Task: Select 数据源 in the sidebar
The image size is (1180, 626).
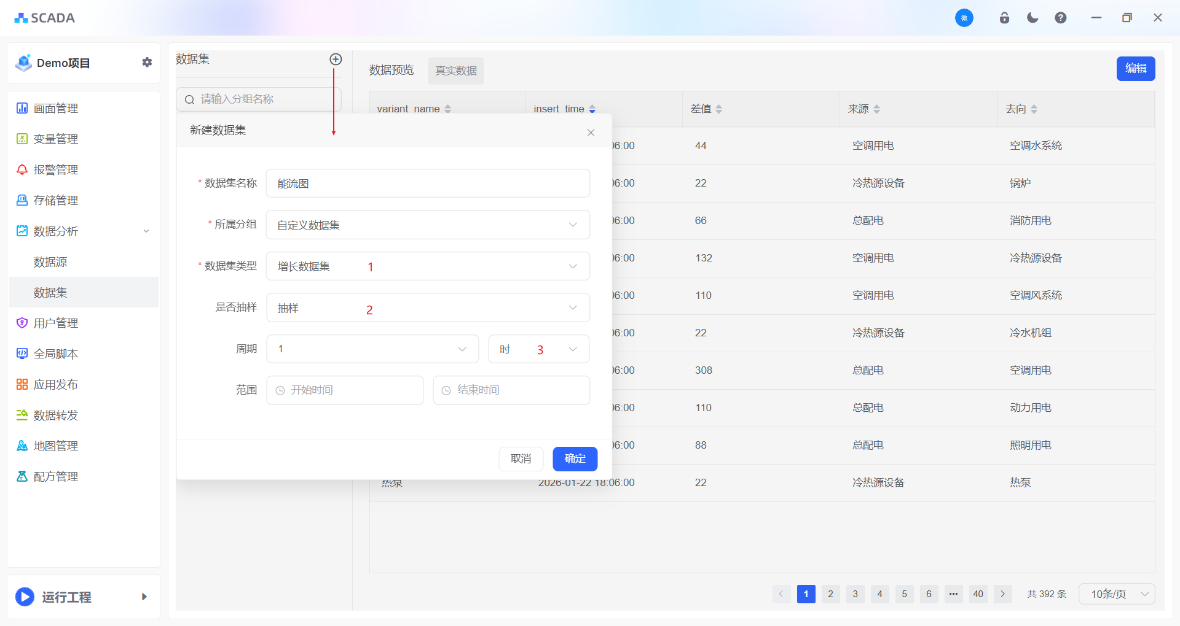Action: [50, 262]
